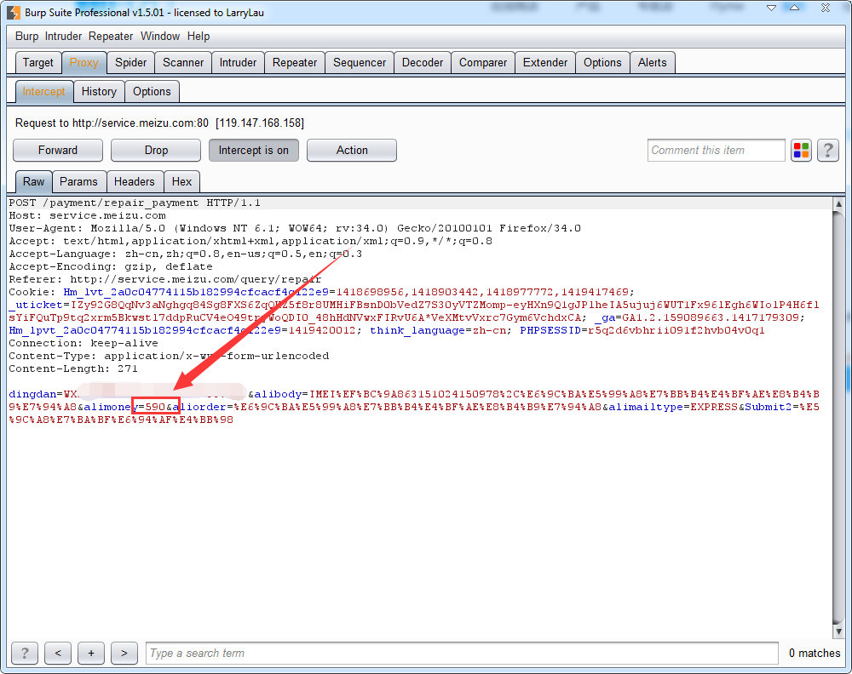
Task: Open the Help menu
Action: (199, 37)
